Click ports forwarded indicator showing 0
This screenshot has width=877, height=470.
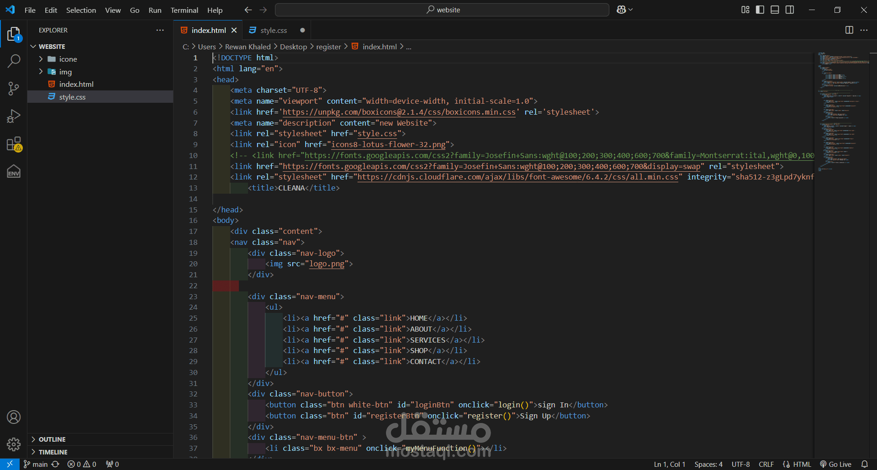112,464
